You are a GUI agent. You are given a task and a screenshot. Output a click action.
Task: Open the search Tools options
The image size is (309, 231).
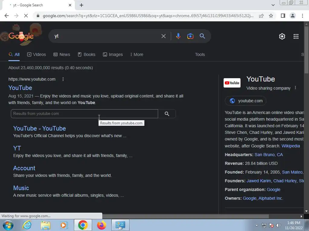click(200, 54)
